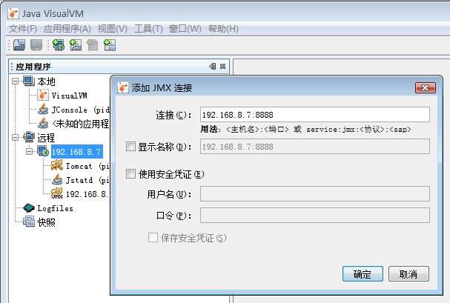Open the 文件(F) menu

click(x=23, y=29)
